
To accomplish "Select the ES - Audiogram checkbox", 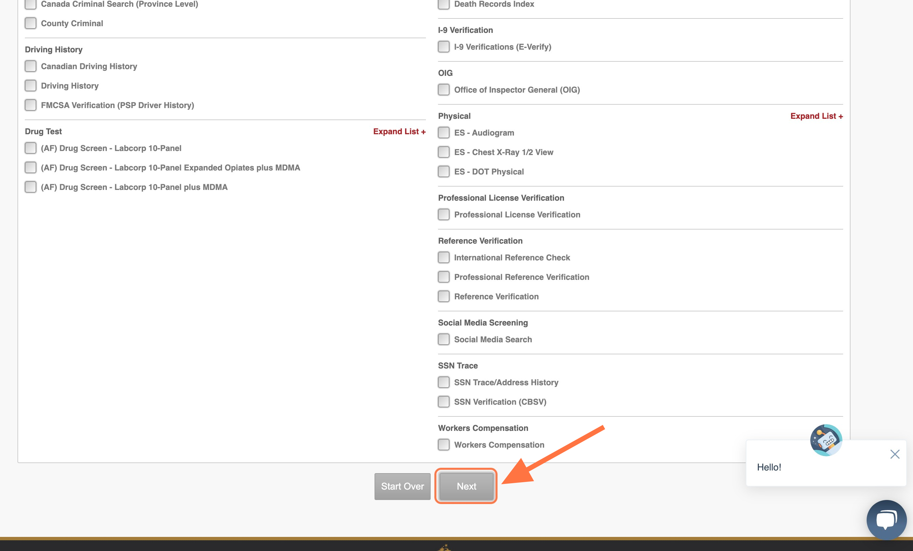I will [x=443, y=133].
